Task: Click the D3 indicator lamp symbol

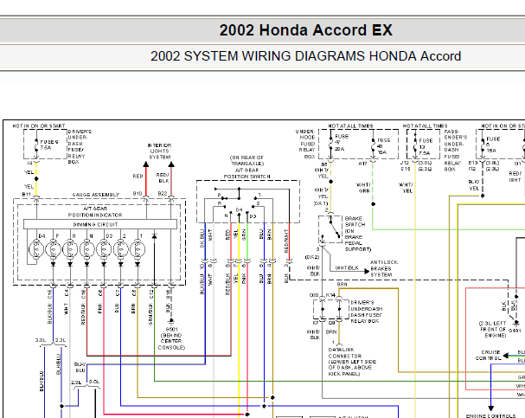Action: pos(104,249)
